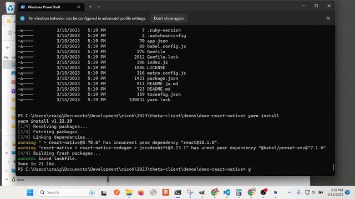Click the '[4/4] Building fresh packages...' line
The width and height of the screenshot is (355, 199).
[x=59, y=153]
